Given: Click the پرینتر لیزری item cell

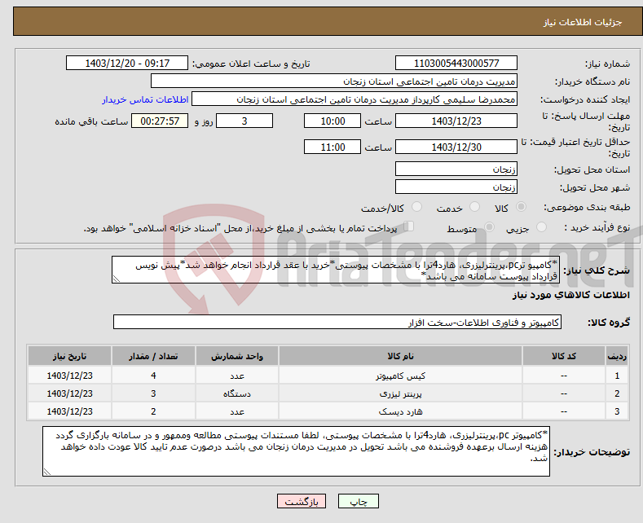Looking at the screenshot, I should (400, 393).
